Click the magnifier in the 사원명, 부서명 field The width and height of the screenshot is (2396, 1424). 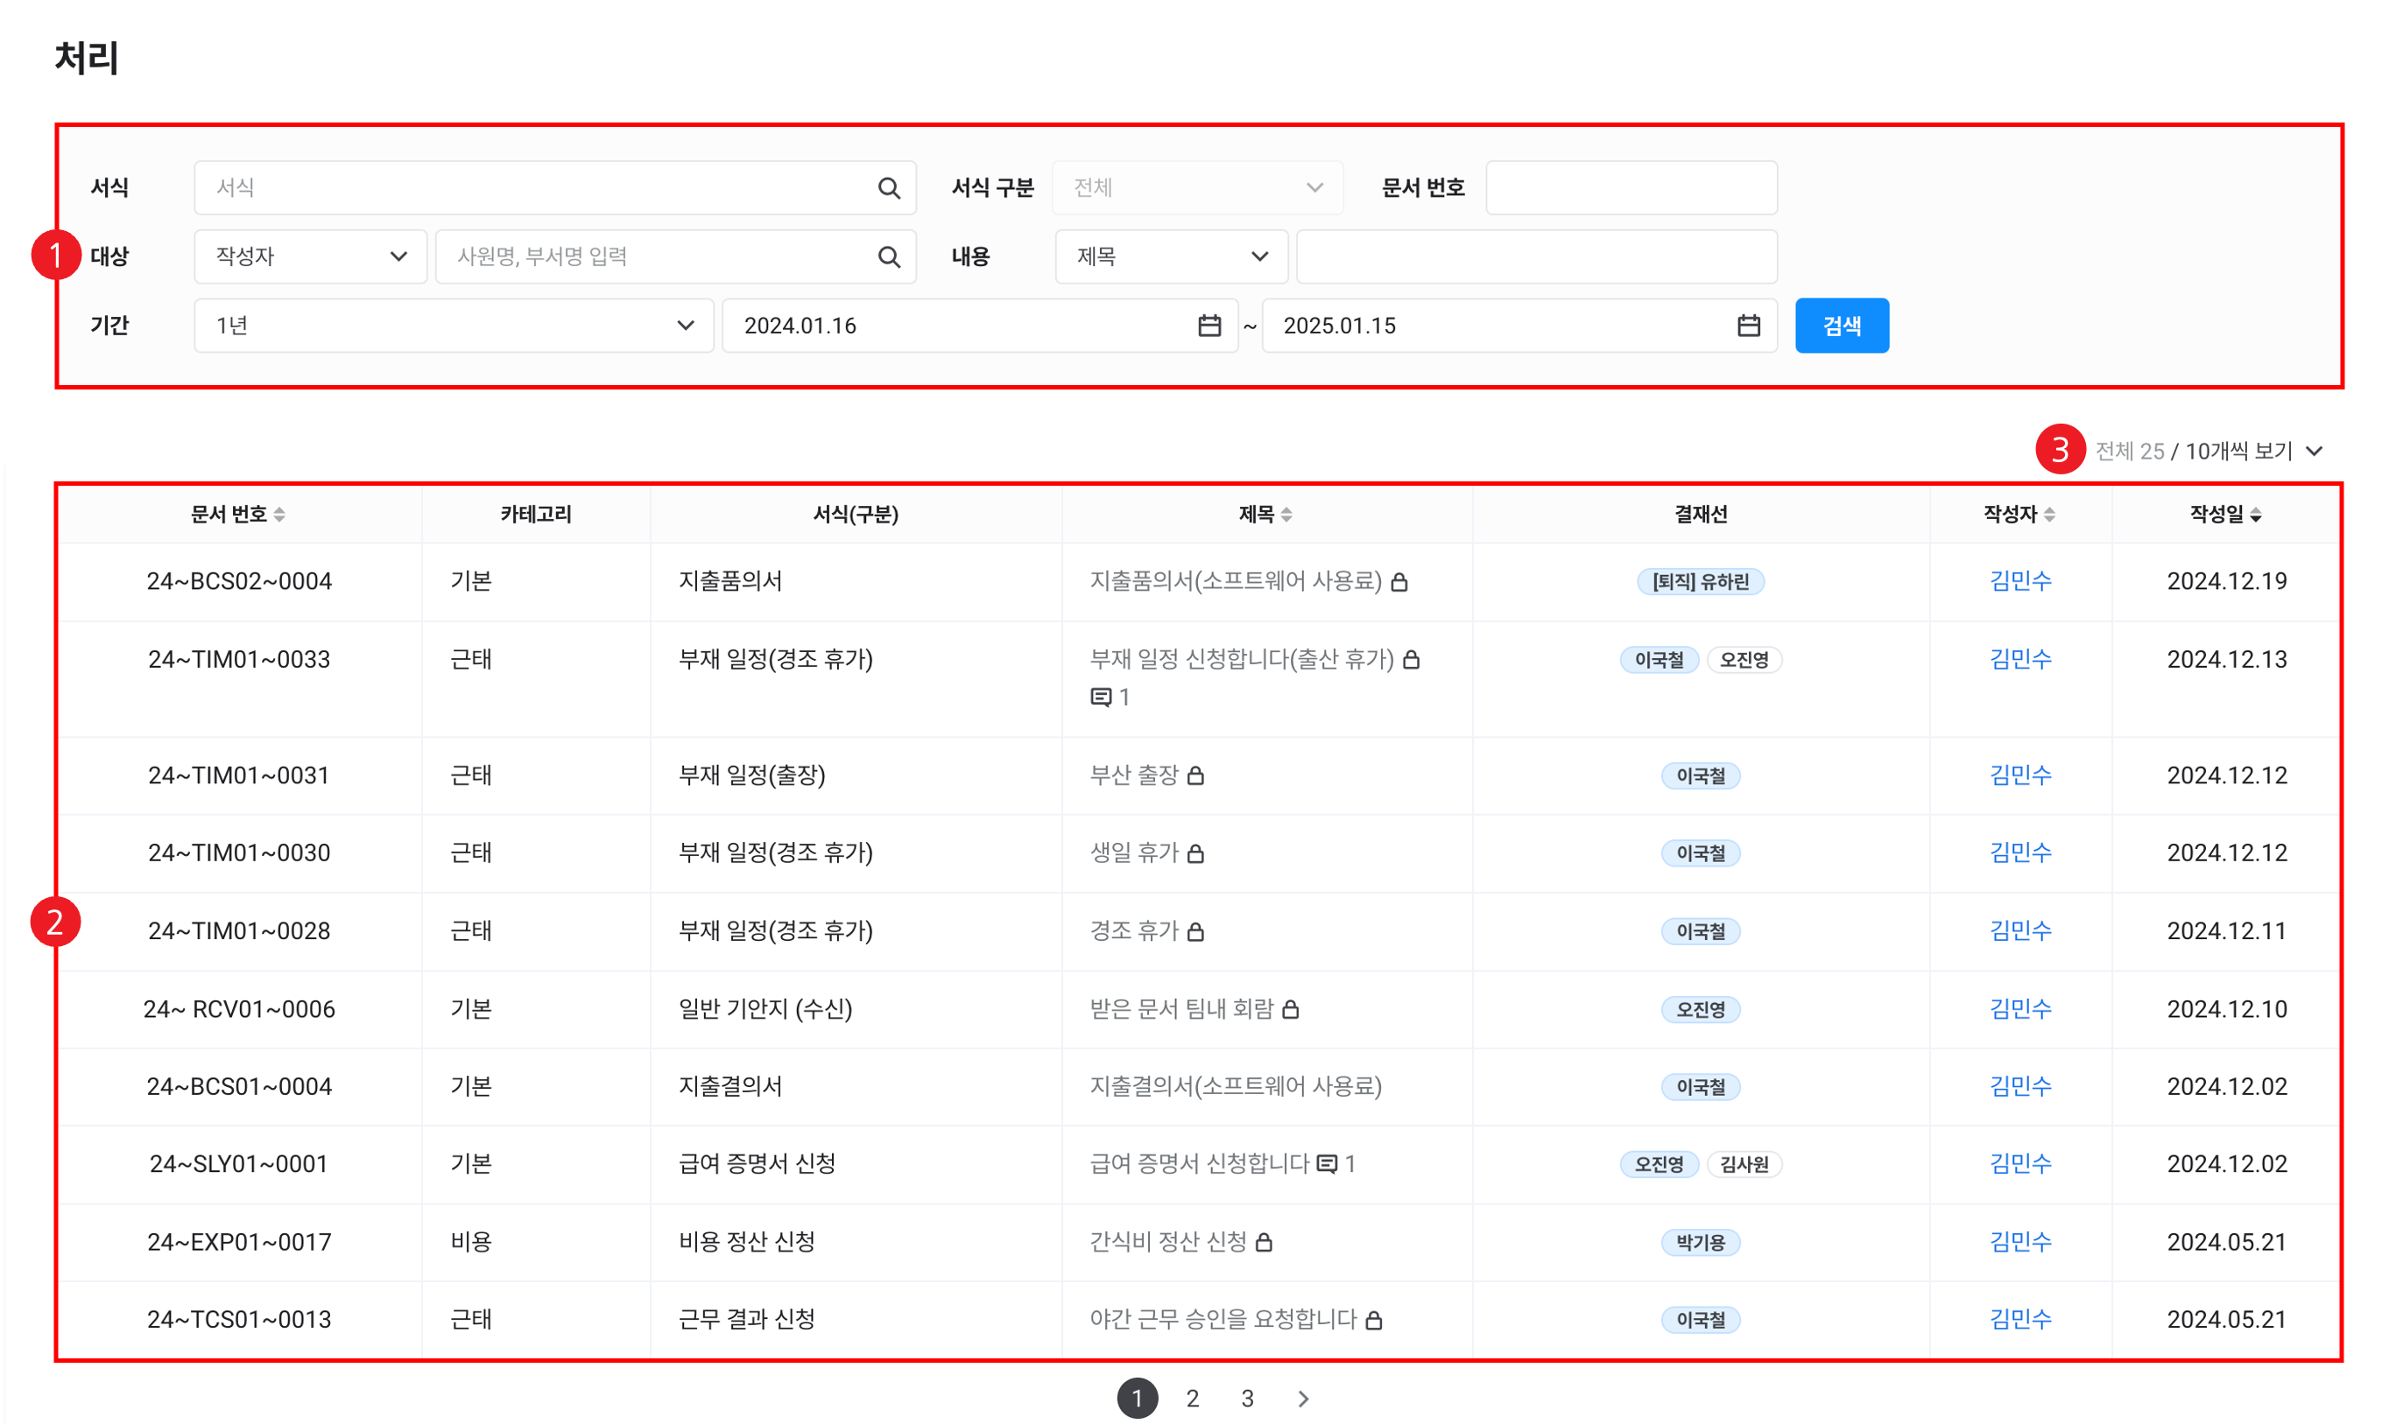[889, 257]
